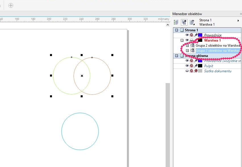Viewport: 242px width, 167px height.
Task: Expand the selected Grupa 2 obiektów group
Action: click(187, 51)
